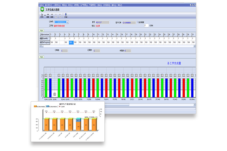Toggle the 自动刷新 auto-refresh checkbox

point(138,22)
